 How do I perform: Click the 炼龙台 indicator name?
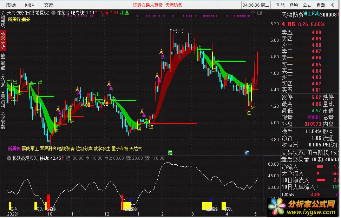(63, 13)
